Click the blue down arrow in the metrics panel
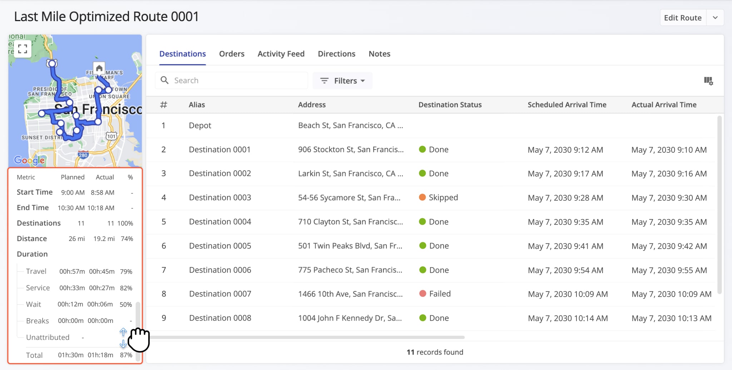Viewport: 732px width, 370px height. [x=123, y=344]
